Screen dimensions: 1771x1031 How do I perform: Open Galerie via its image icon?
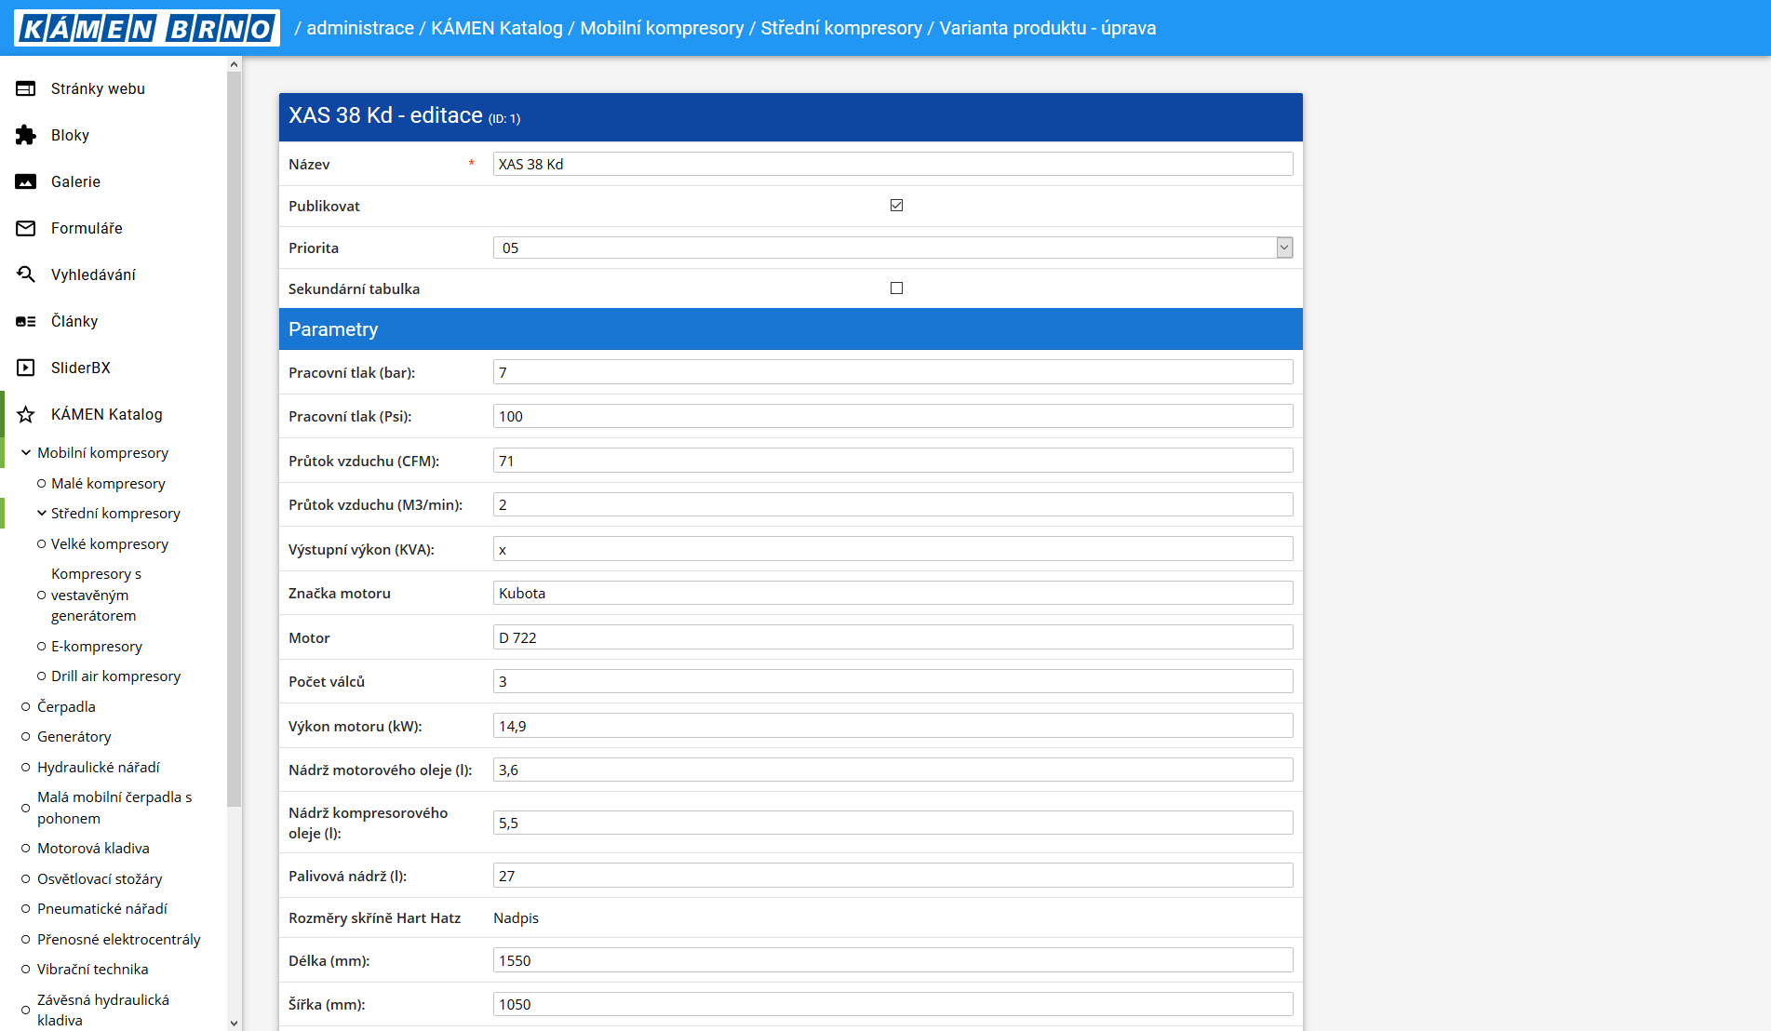(26, 181)
